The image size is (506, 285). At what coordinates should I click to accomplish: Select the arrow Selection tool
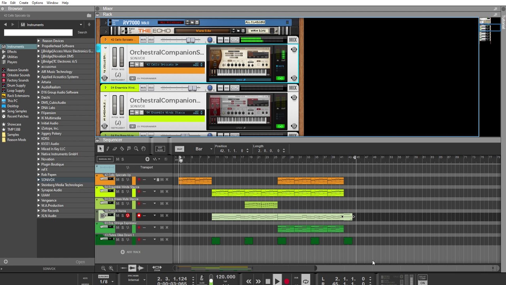pos(100,149)
